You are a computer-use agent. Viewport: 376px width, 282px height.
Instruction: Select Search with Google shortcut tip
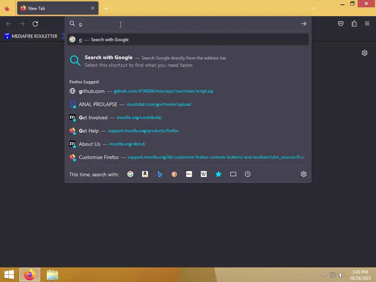188,61
